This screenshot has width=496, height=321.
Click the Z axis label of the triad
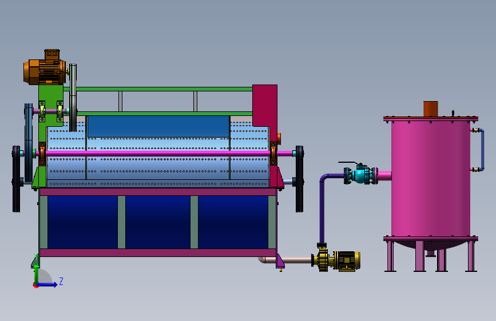click(x=61, y=281)
